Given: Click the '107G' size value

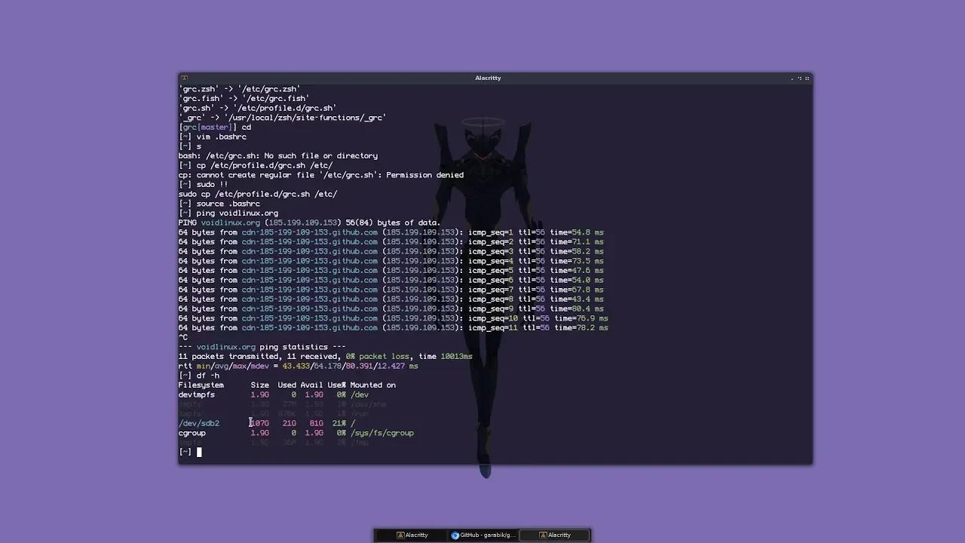Looking at the screenshot, I should (260, 424).
